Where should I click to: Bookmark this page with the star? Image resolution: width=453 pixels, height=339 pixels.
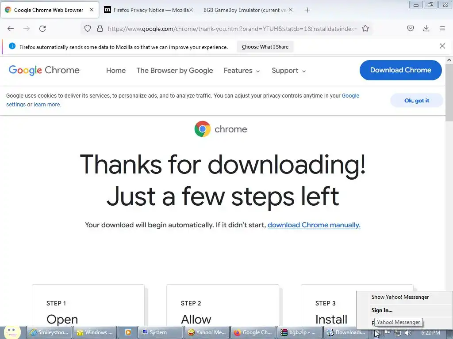tap(365, 28)
